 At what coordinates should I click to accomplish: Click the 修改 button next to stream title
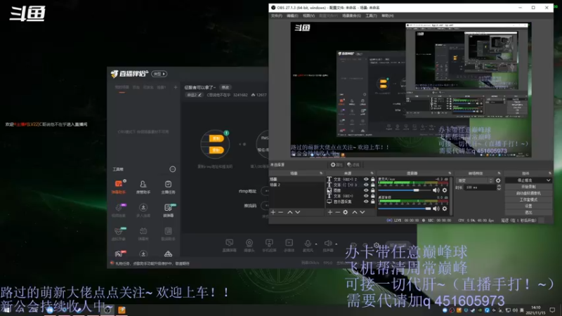pos(225,87)
